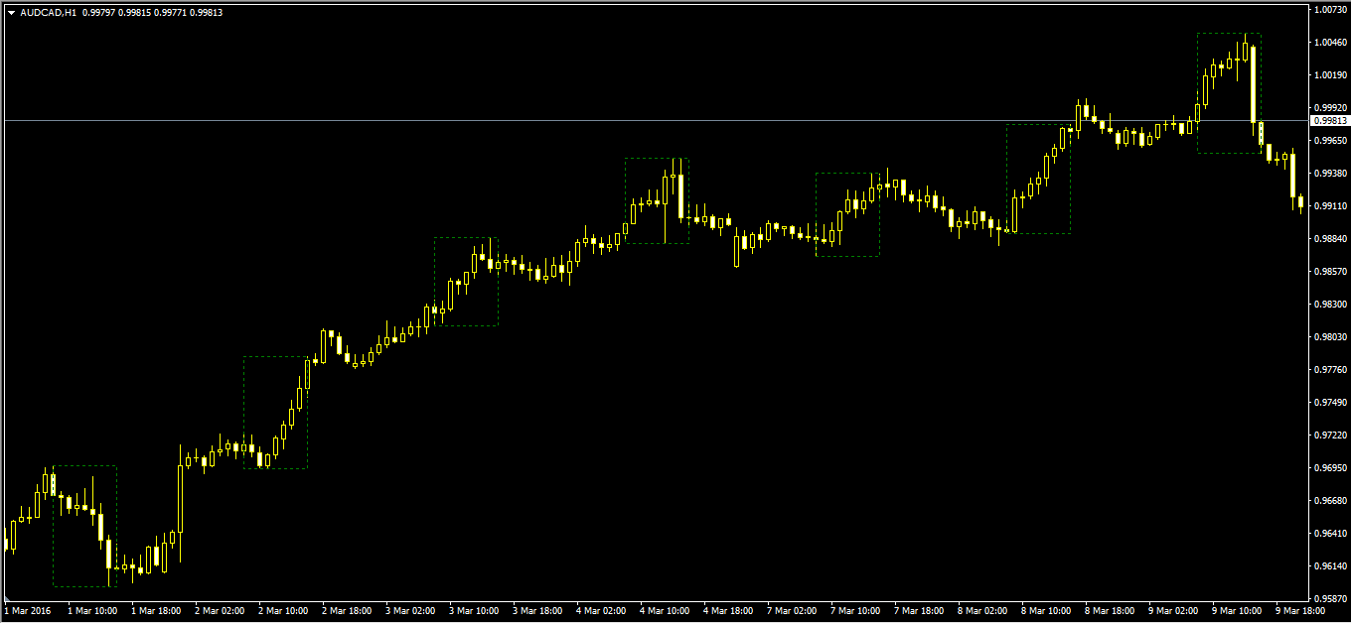This screenshot has width=1351, height=623.
Task: Select the 1.00190 price axis label
Action: [x=1330, y=74]
